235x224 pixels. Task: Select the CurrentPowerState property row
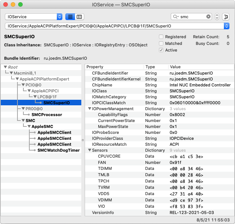[x=160, y=121]
